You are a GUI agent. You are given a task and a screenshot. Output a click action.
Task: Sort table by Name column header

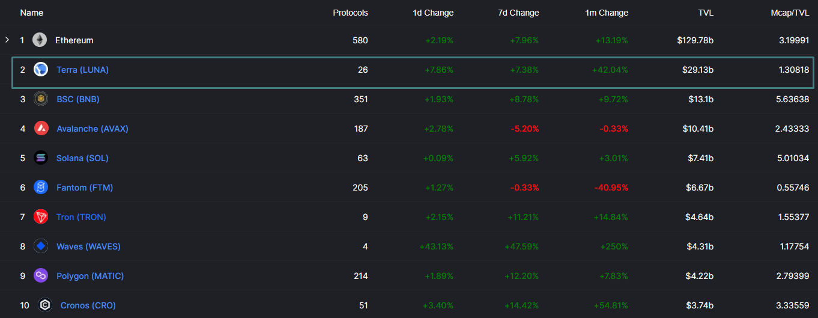[x=32, y=13]
